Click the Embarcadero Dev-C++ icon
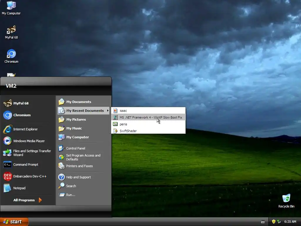The image size is (301, 226). point(7,176)
